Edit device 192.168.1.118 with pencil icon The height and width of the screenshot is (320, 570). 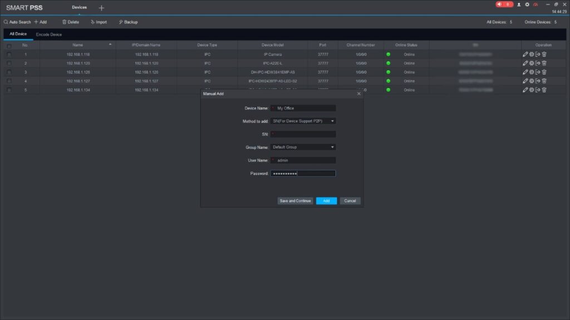[x=525, y=54]
